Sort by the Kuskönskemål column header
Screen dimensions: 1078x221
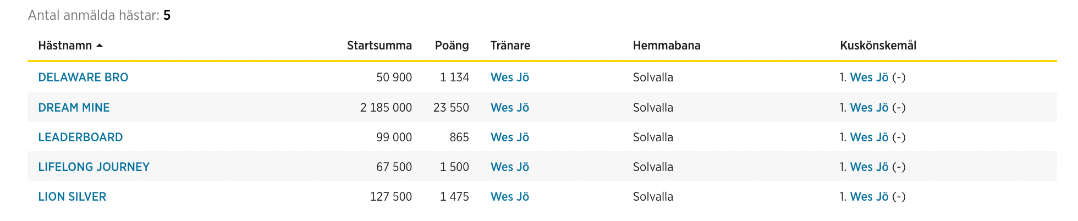[x=878, y=46]
